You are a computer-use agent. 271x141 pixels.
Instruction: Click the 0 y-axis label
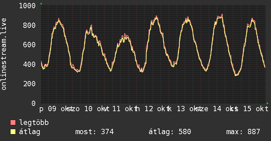coord(34,103)
